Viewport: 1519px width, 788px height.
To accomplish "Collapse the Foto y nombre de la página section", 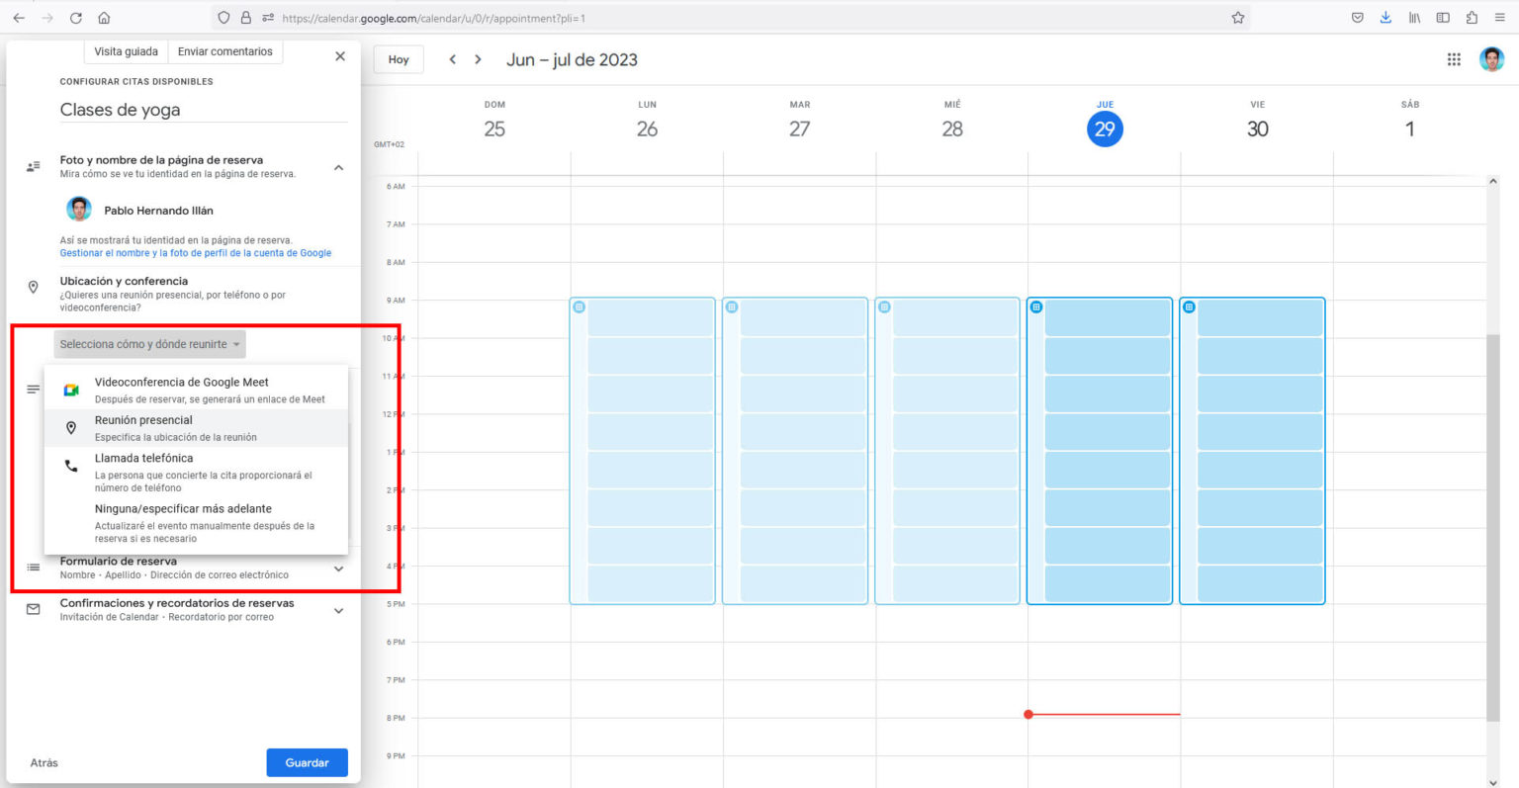I will pyautogui.click(x=338, y=167).
